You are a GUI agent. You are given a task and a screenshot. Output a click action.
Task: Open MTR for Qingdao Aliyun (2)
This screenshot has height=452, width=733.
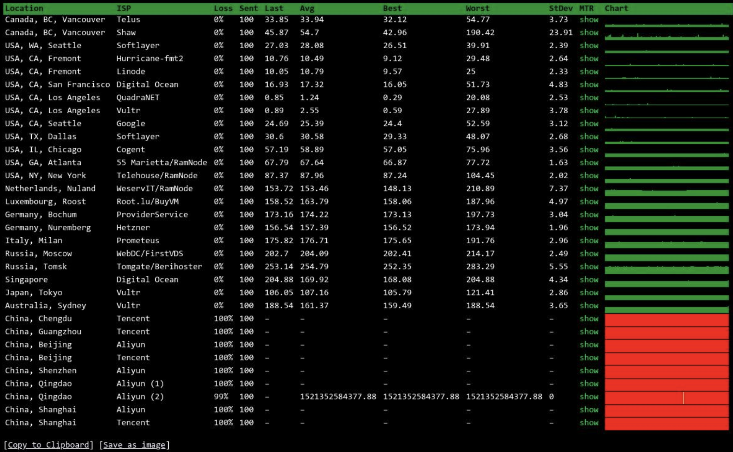pyautogui.click(x=589, y=397)
